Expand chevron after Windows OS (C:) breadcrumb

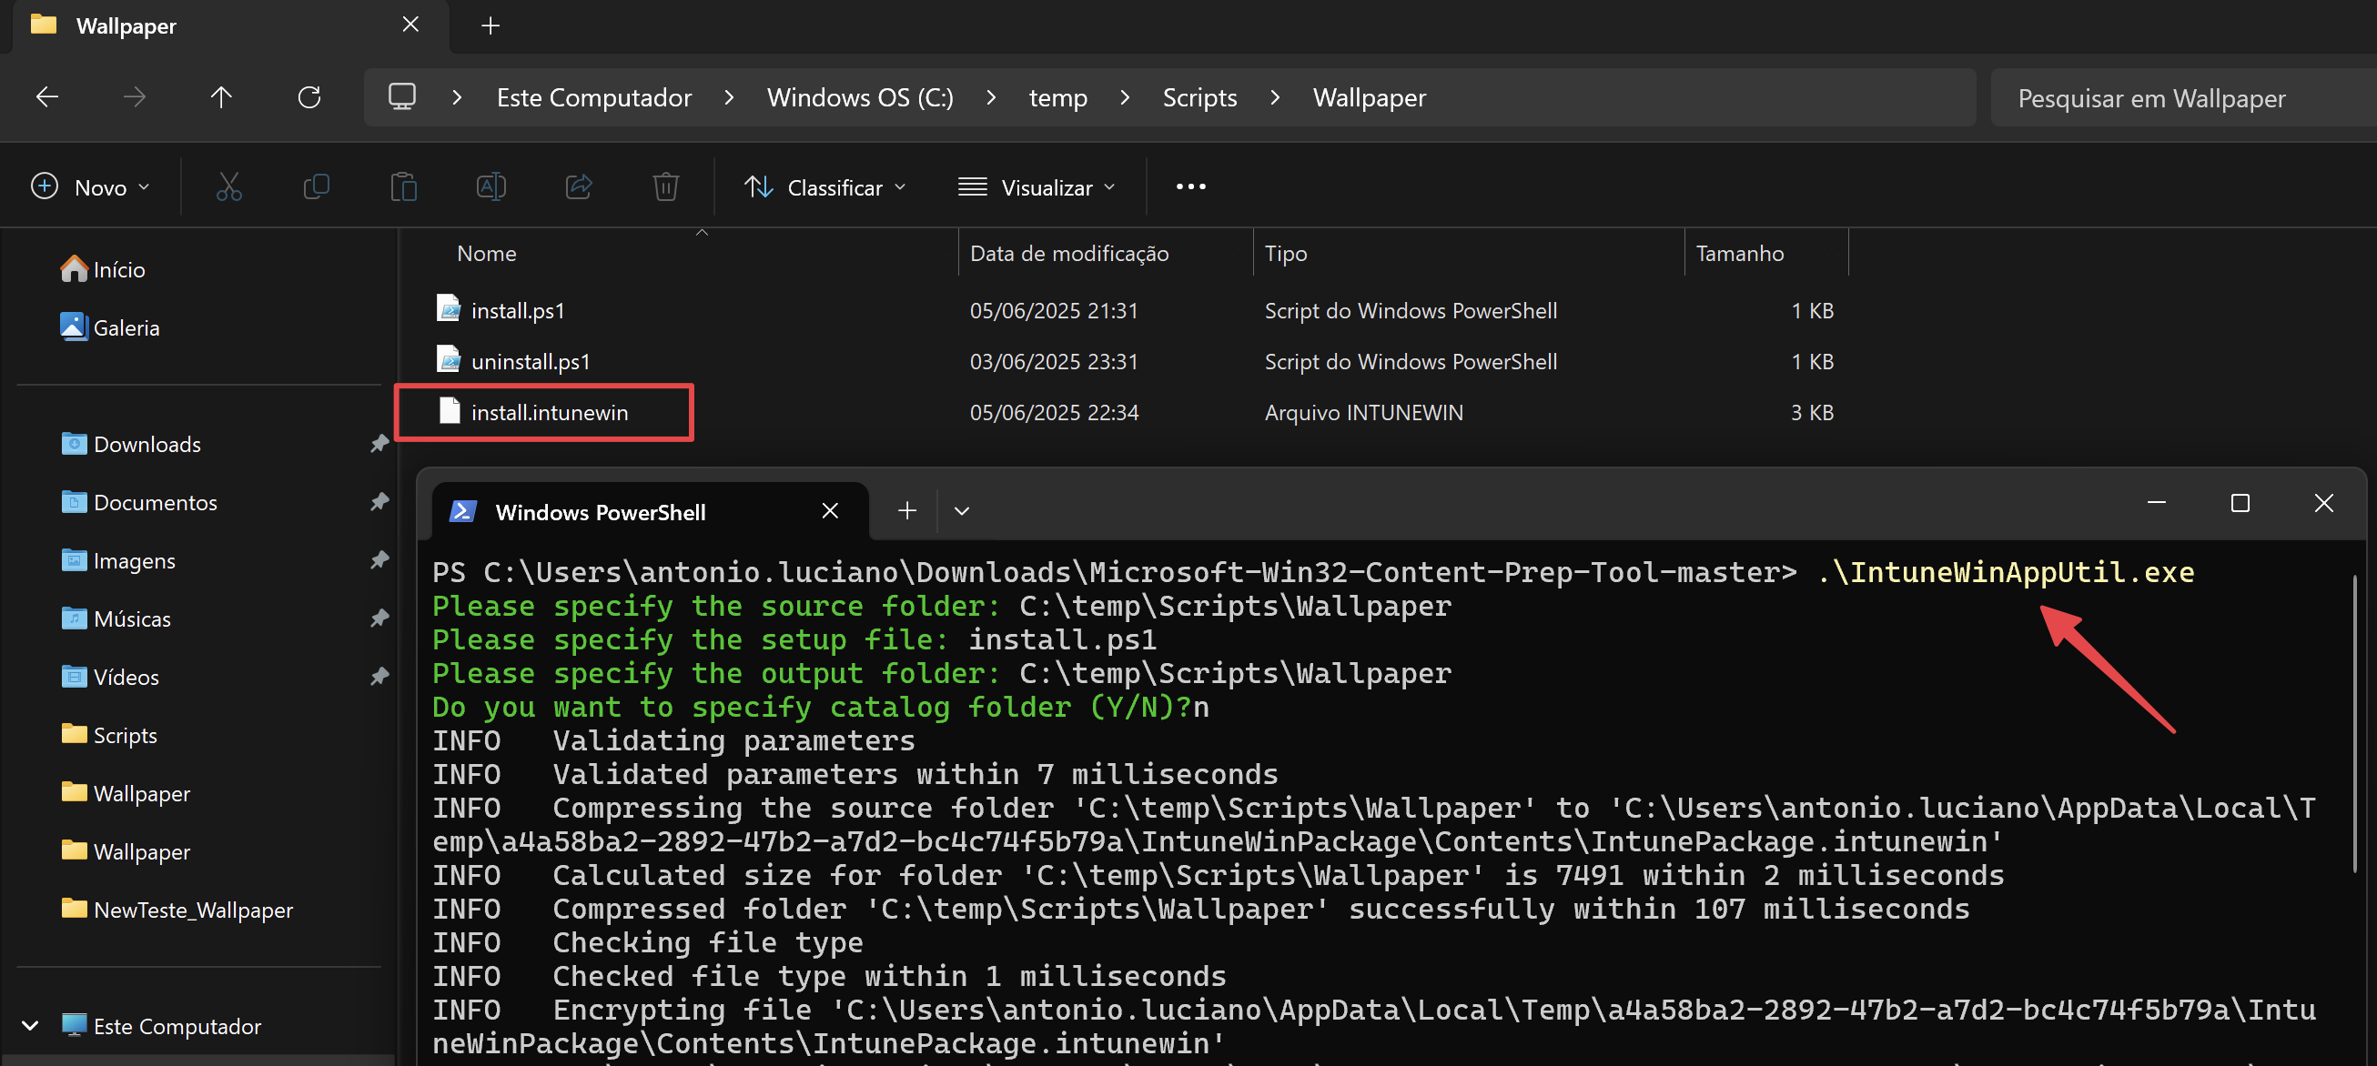(991, 96)
